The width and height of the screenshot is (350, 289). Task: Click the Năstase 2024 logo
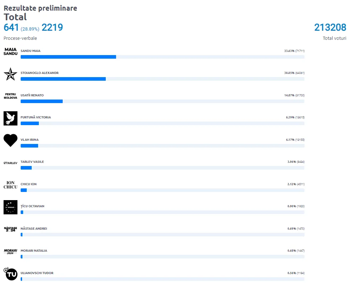tap(10, 229)
